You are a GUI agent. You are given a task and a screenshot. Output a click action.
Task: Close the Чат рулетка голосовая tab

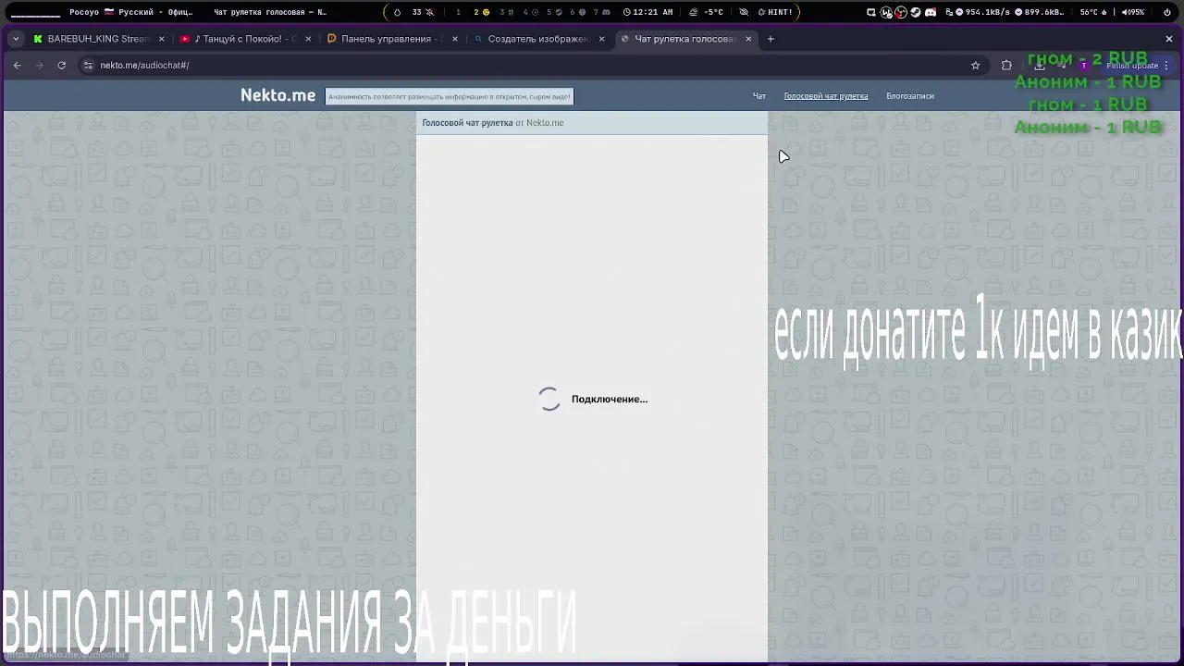coord(748,39)
